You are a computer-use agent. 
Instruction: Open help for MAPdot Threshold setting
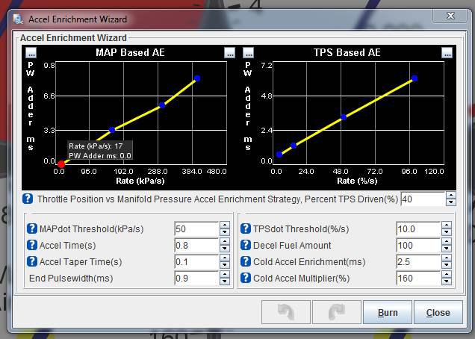coord(31,229)
